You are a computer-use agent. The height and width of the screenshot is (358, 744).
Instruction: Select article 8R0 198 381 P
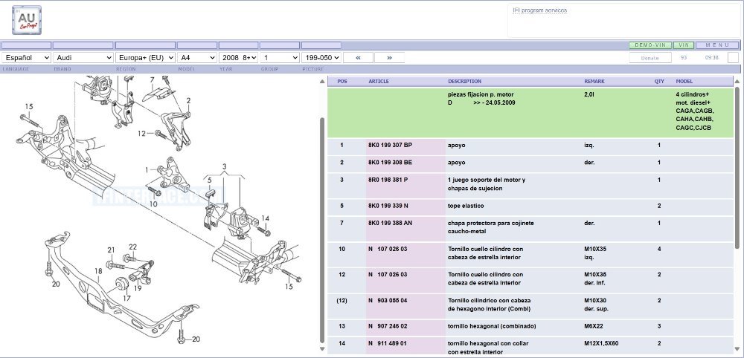[x=388, y=180]
